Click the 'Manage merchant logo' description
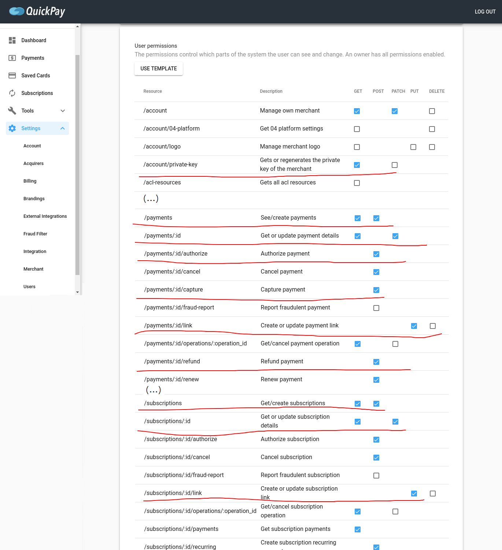The height and width of the screenshot is (550, 502). [x=290, y=147]
